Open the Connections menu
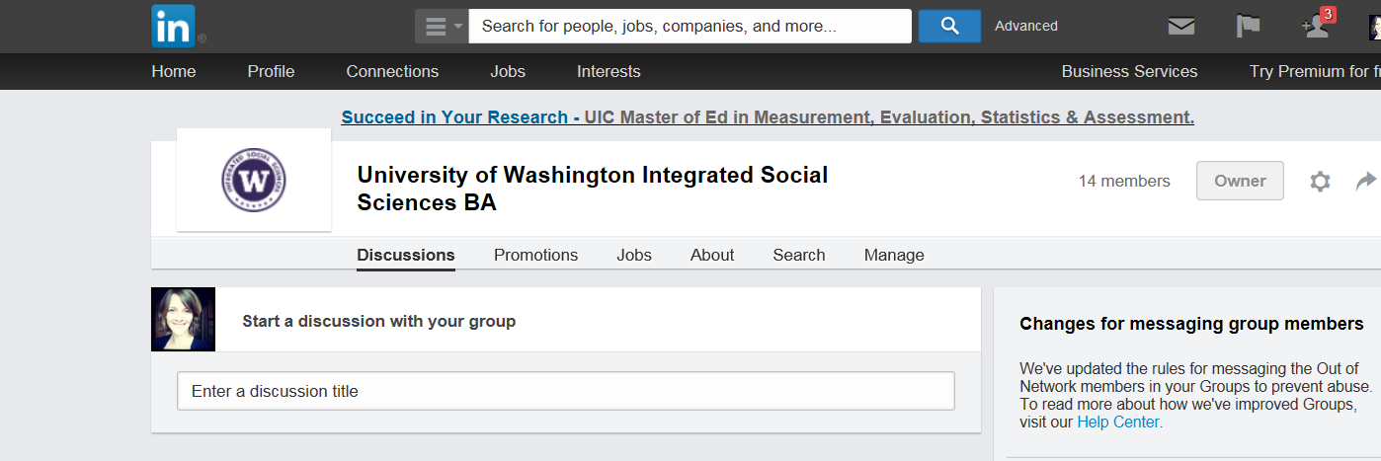1381x461 pixels. [x=392, y=71]
